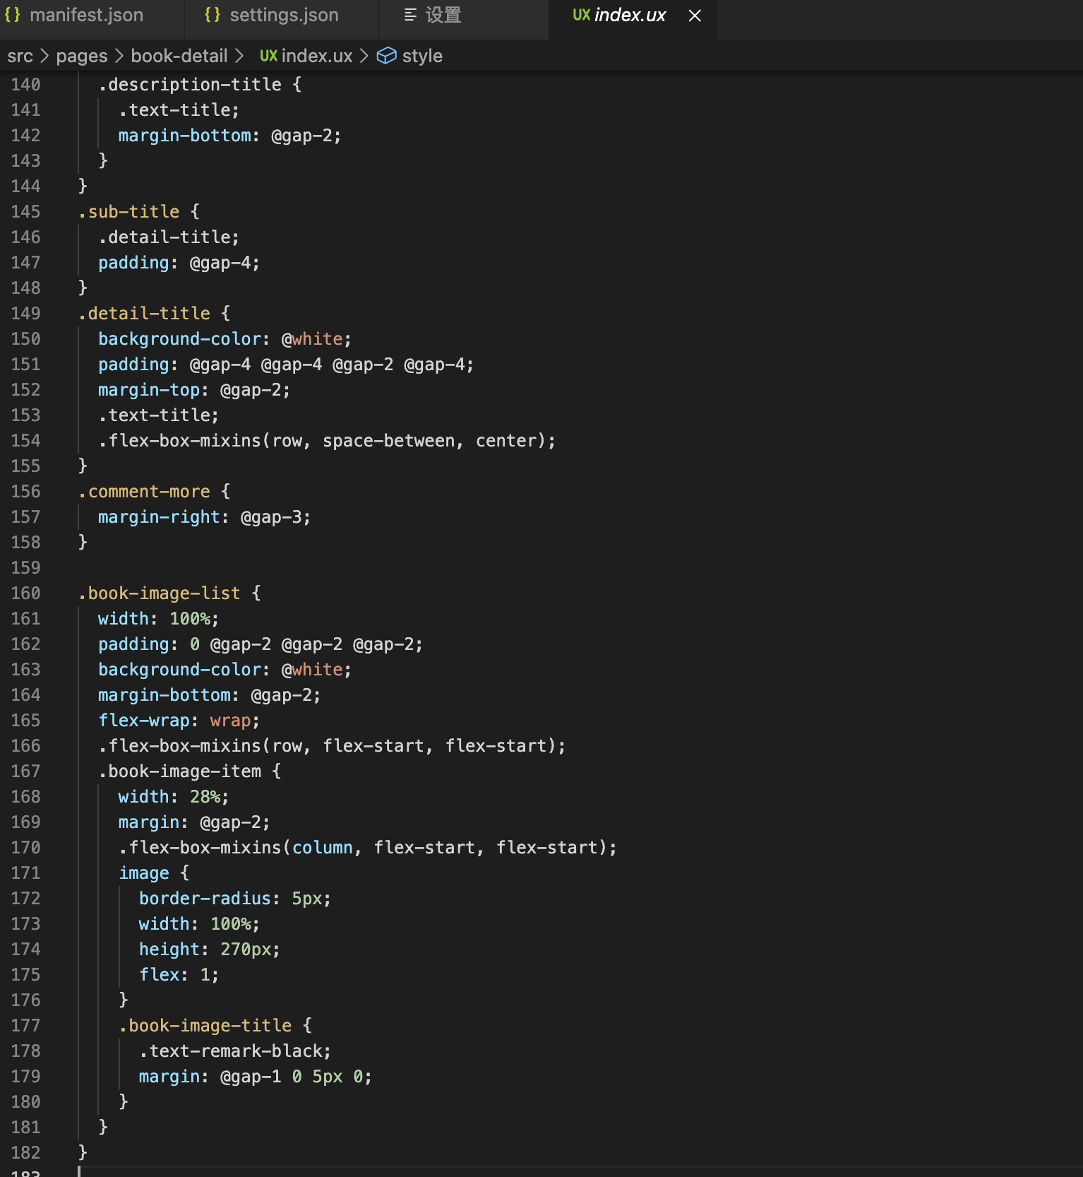Click margin-bottom: @gap-2 on line 142
1083x1177 pixels.
[x=229, y=136]
